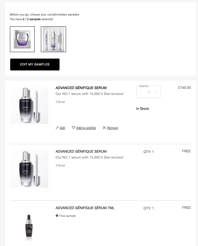198x246 pixels.
Task: Click the £150 Advanced Génifique Serum title
Action: click(x=81, y=88)
